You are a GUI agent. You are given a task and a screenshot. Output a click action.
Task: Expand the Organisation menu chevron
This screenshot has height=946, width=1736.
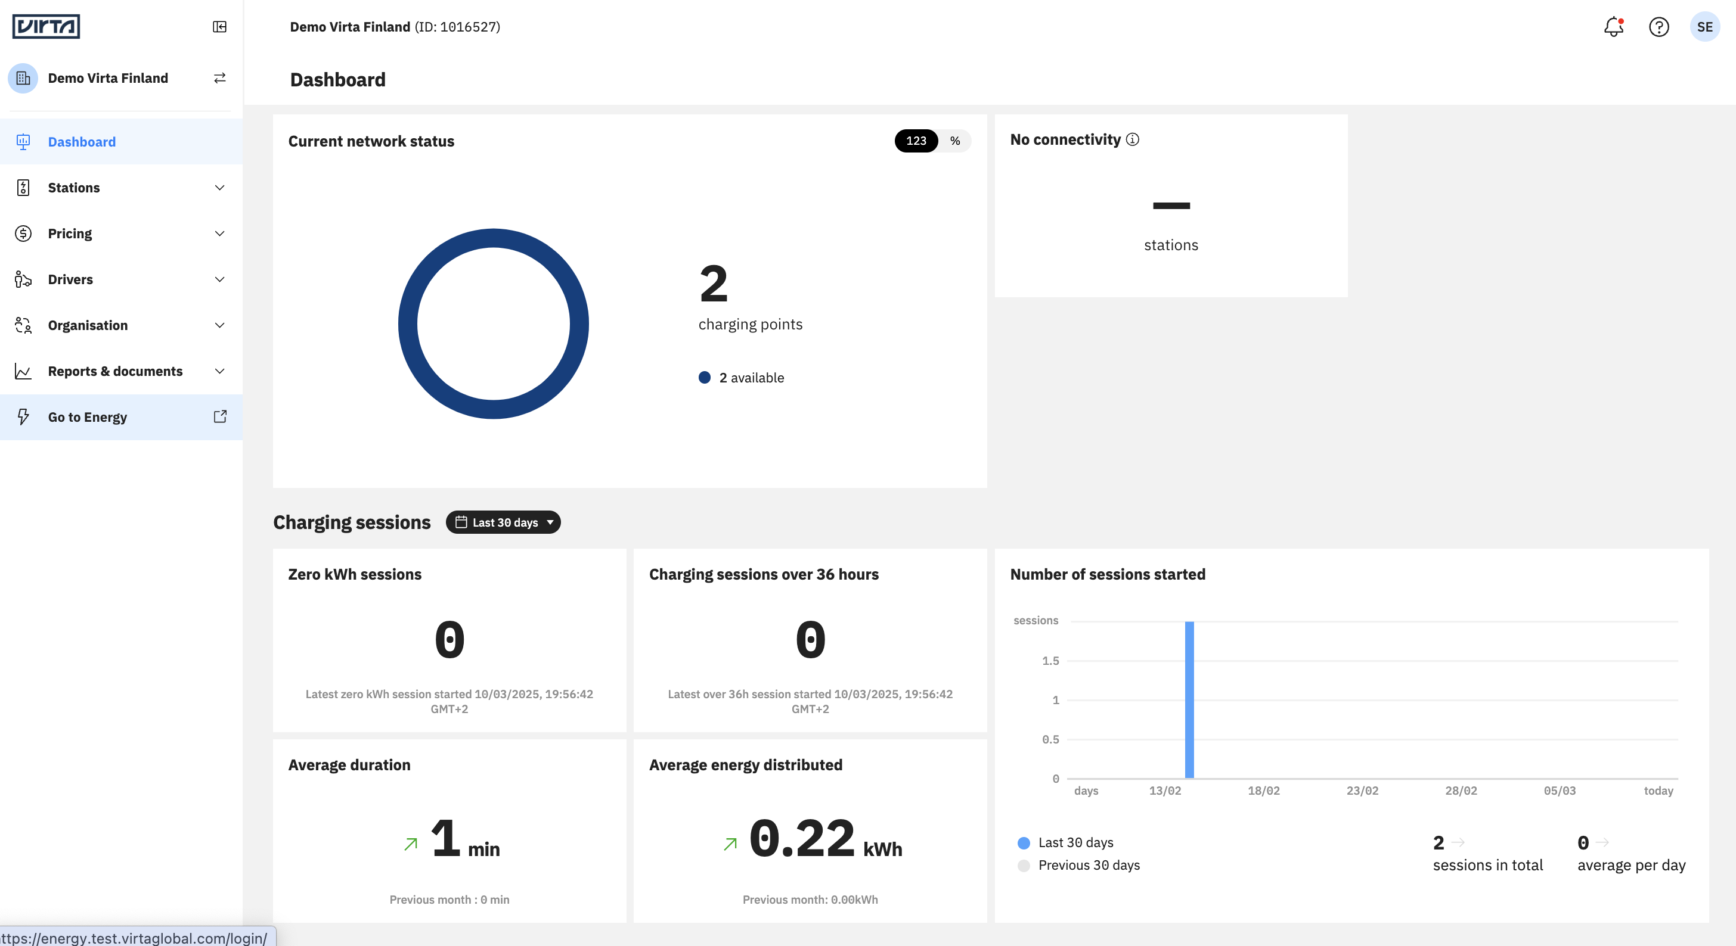tap(220, 325)
